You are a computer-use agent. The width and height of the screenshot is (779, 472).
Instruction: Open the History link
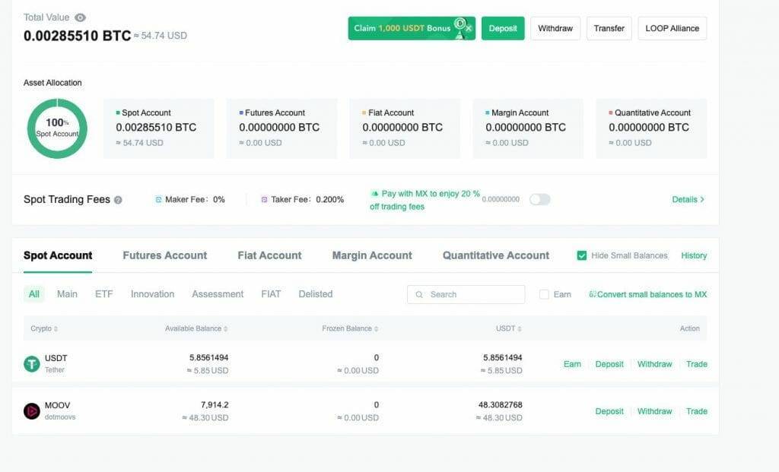(694, 255)
